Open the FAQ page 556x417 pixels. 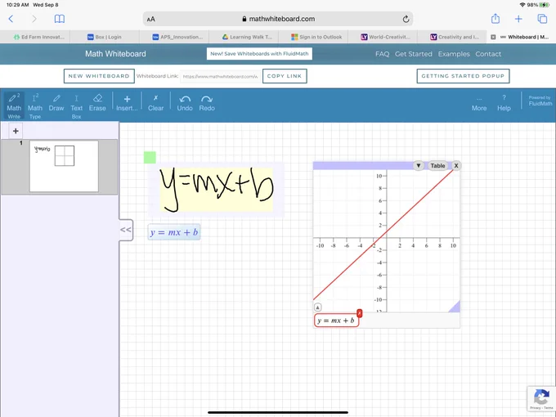383,54
